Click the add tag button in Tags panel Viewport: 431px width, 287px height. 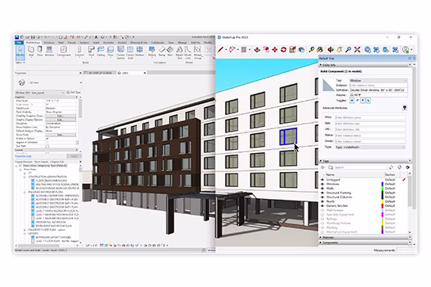(323, 167)
